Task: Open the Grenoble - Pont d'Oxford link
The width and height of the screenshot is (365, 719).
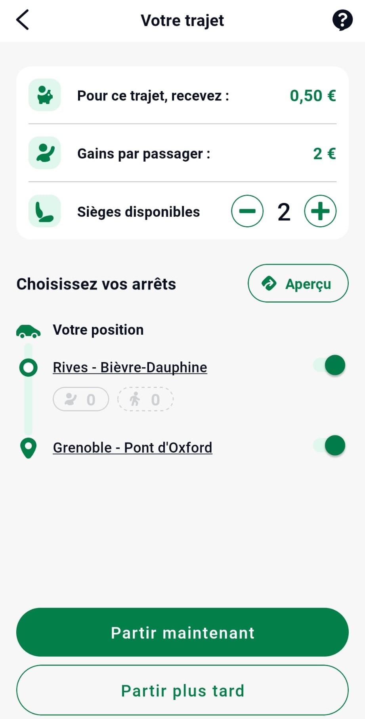Action: (x=132, y=448)
